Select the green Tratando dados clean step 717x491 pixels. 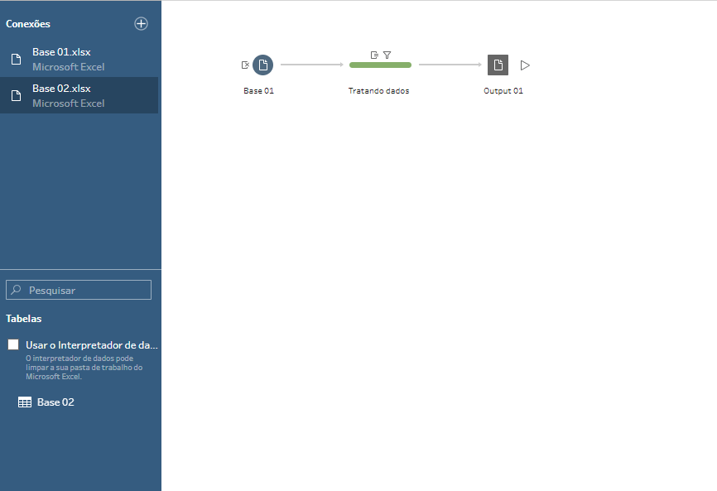380,65
